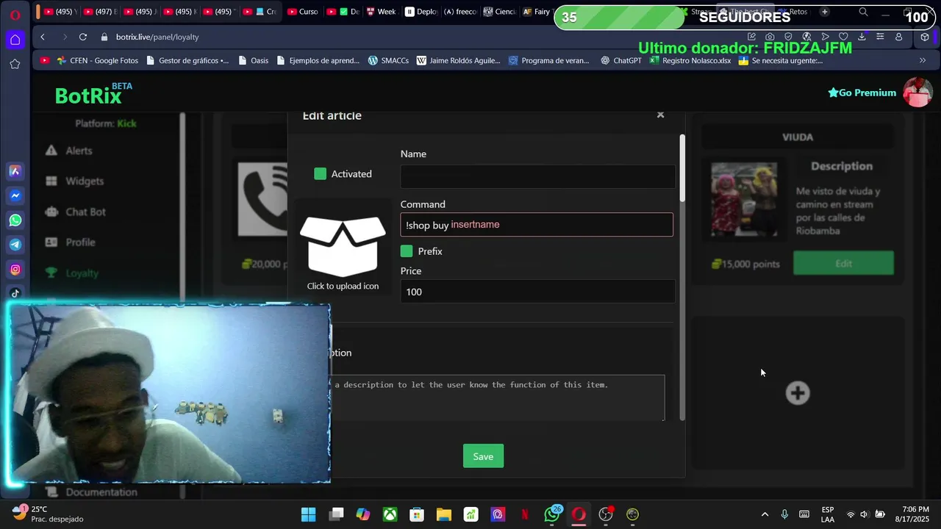
Task: Switch to the Deploy tab
Action: tap(421, 12)
